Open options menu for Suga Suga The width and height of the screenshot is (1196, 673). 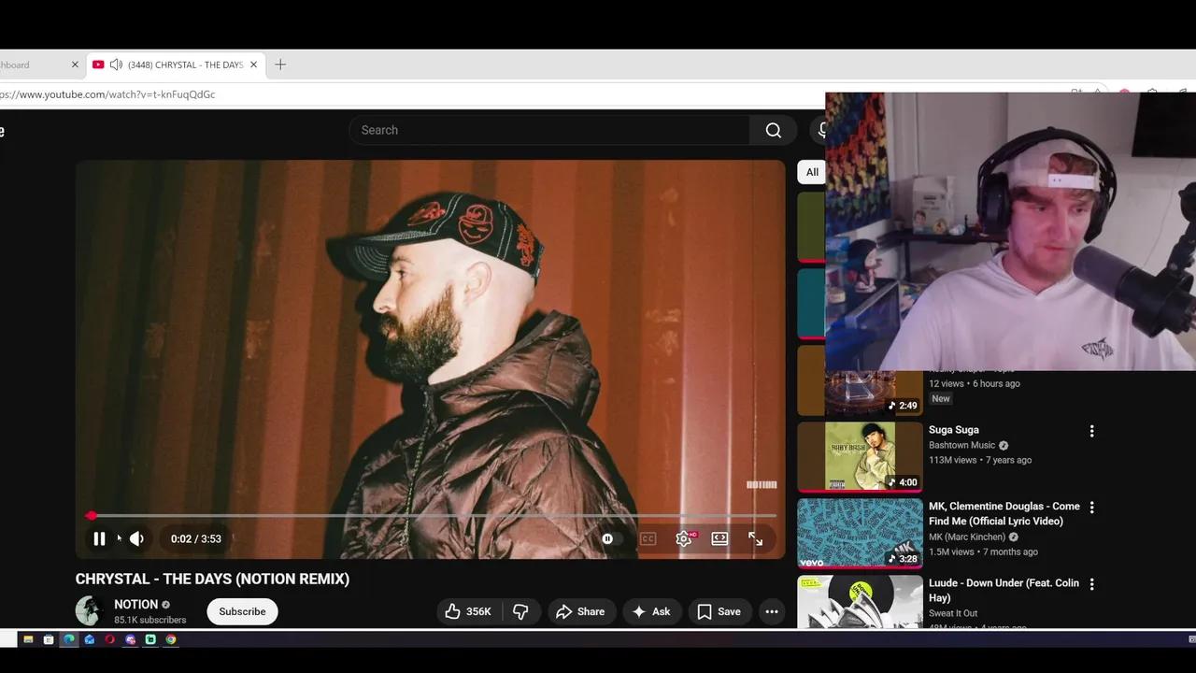pos(1091,431)
